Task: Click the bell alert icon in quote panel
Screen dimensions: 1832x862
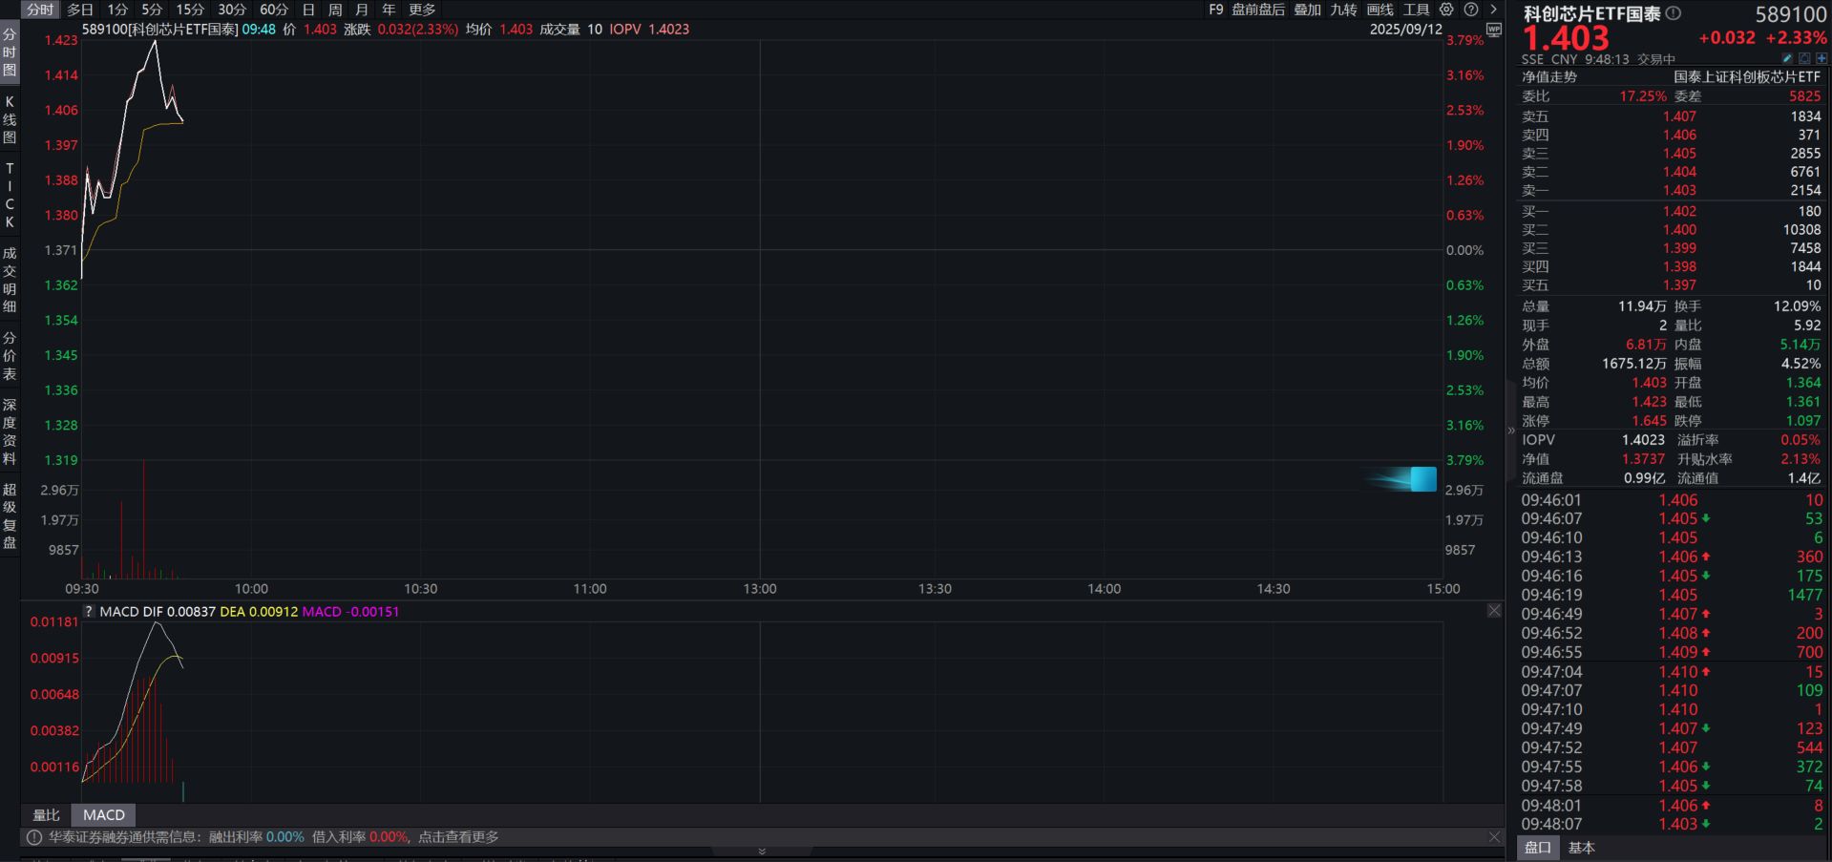Action: tap(1804, 59)
